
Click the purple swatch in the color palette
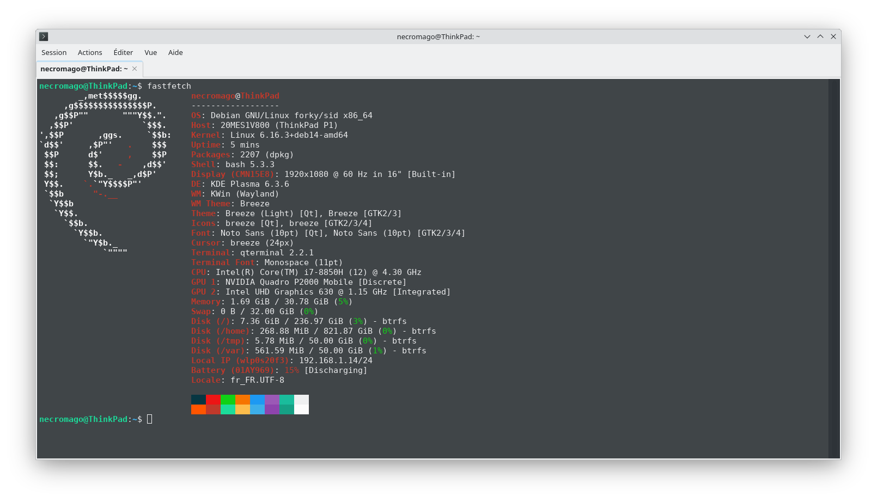(272, 400)
